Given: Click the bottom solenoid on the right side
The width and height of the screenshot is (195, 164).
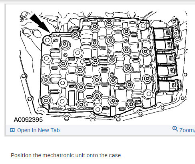Looking at the screenshot, I should pyautogui.click(x=169, y=86).
